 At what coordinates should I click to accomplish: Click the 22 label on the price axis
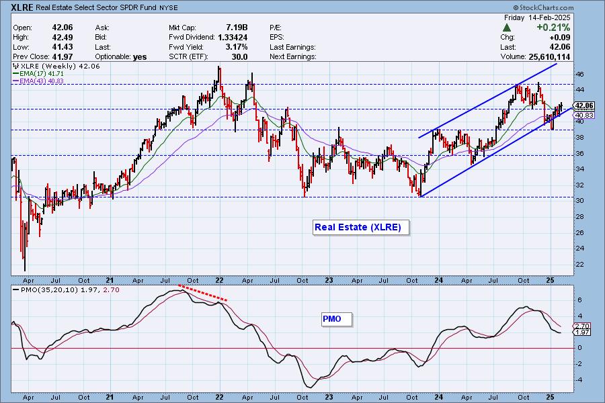[x=580, y=265]
